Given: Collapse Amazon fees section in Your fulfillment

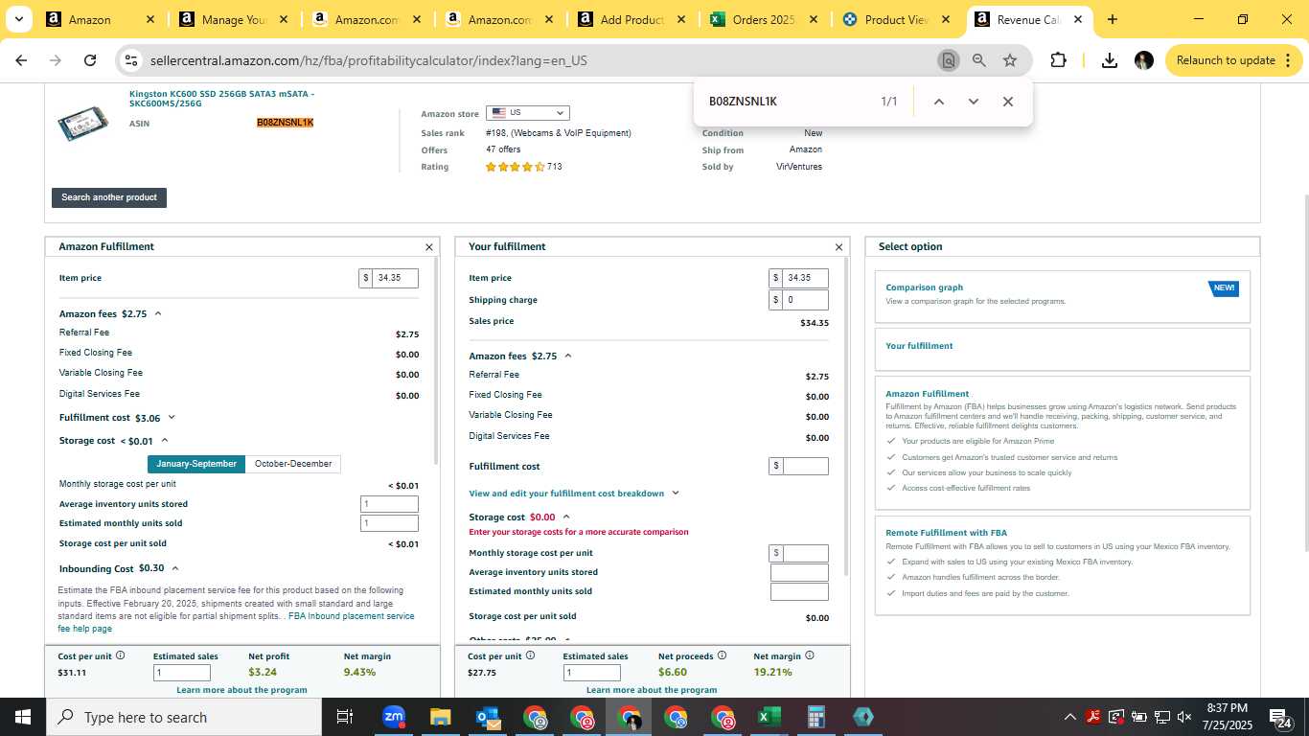Looking at the screenshot, I should coord(568,356).
